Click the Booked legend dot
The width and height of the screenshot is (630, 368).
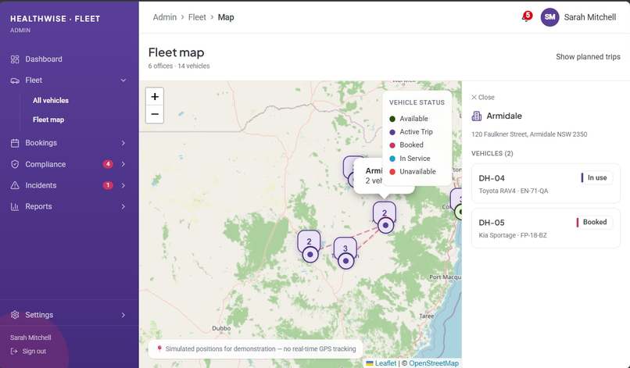(x=392, y=145)
